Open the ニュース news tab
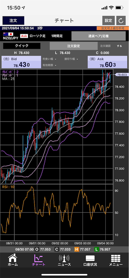 coord(64,260)
